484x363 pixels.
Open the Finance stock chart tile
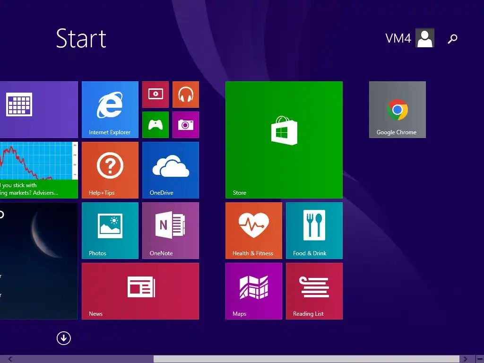[x=39, y=170]
